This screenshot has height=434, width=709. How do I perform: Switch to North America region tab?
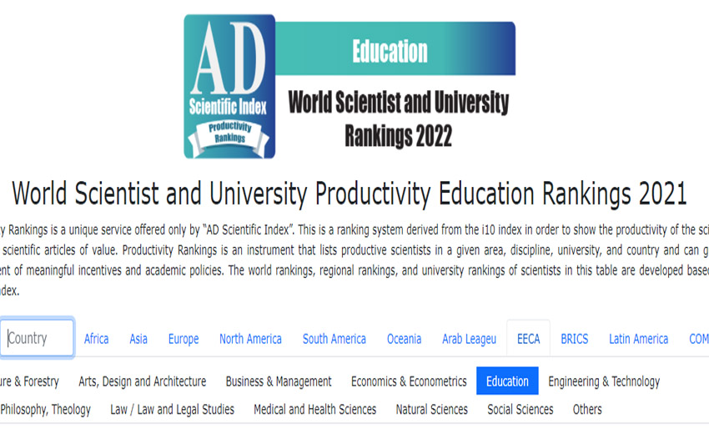pos(250,339)
